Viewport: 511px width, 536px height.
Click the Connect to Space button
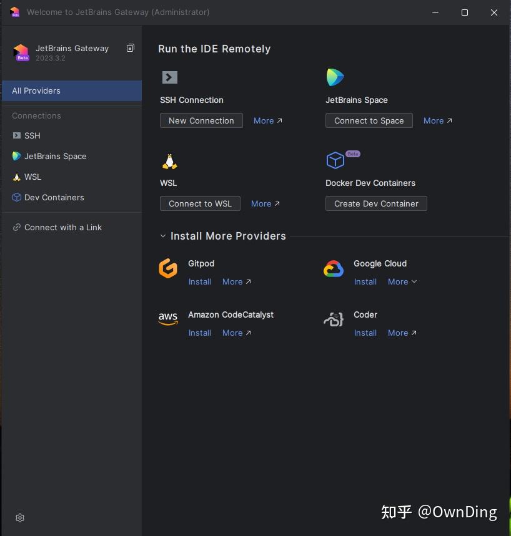click(369, 120)
